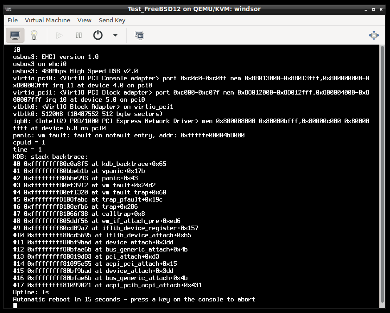Click backtrace line #14 acpi_pci_attach+0x15
Screen dimensions: 390x313
pos(95,264)
